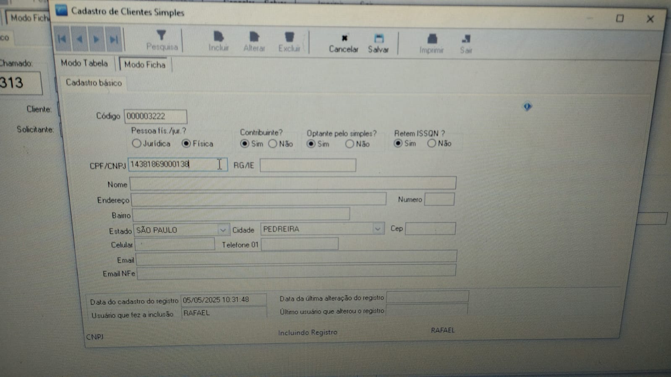
Task: Click the previous record arrow
Action: 79,39
